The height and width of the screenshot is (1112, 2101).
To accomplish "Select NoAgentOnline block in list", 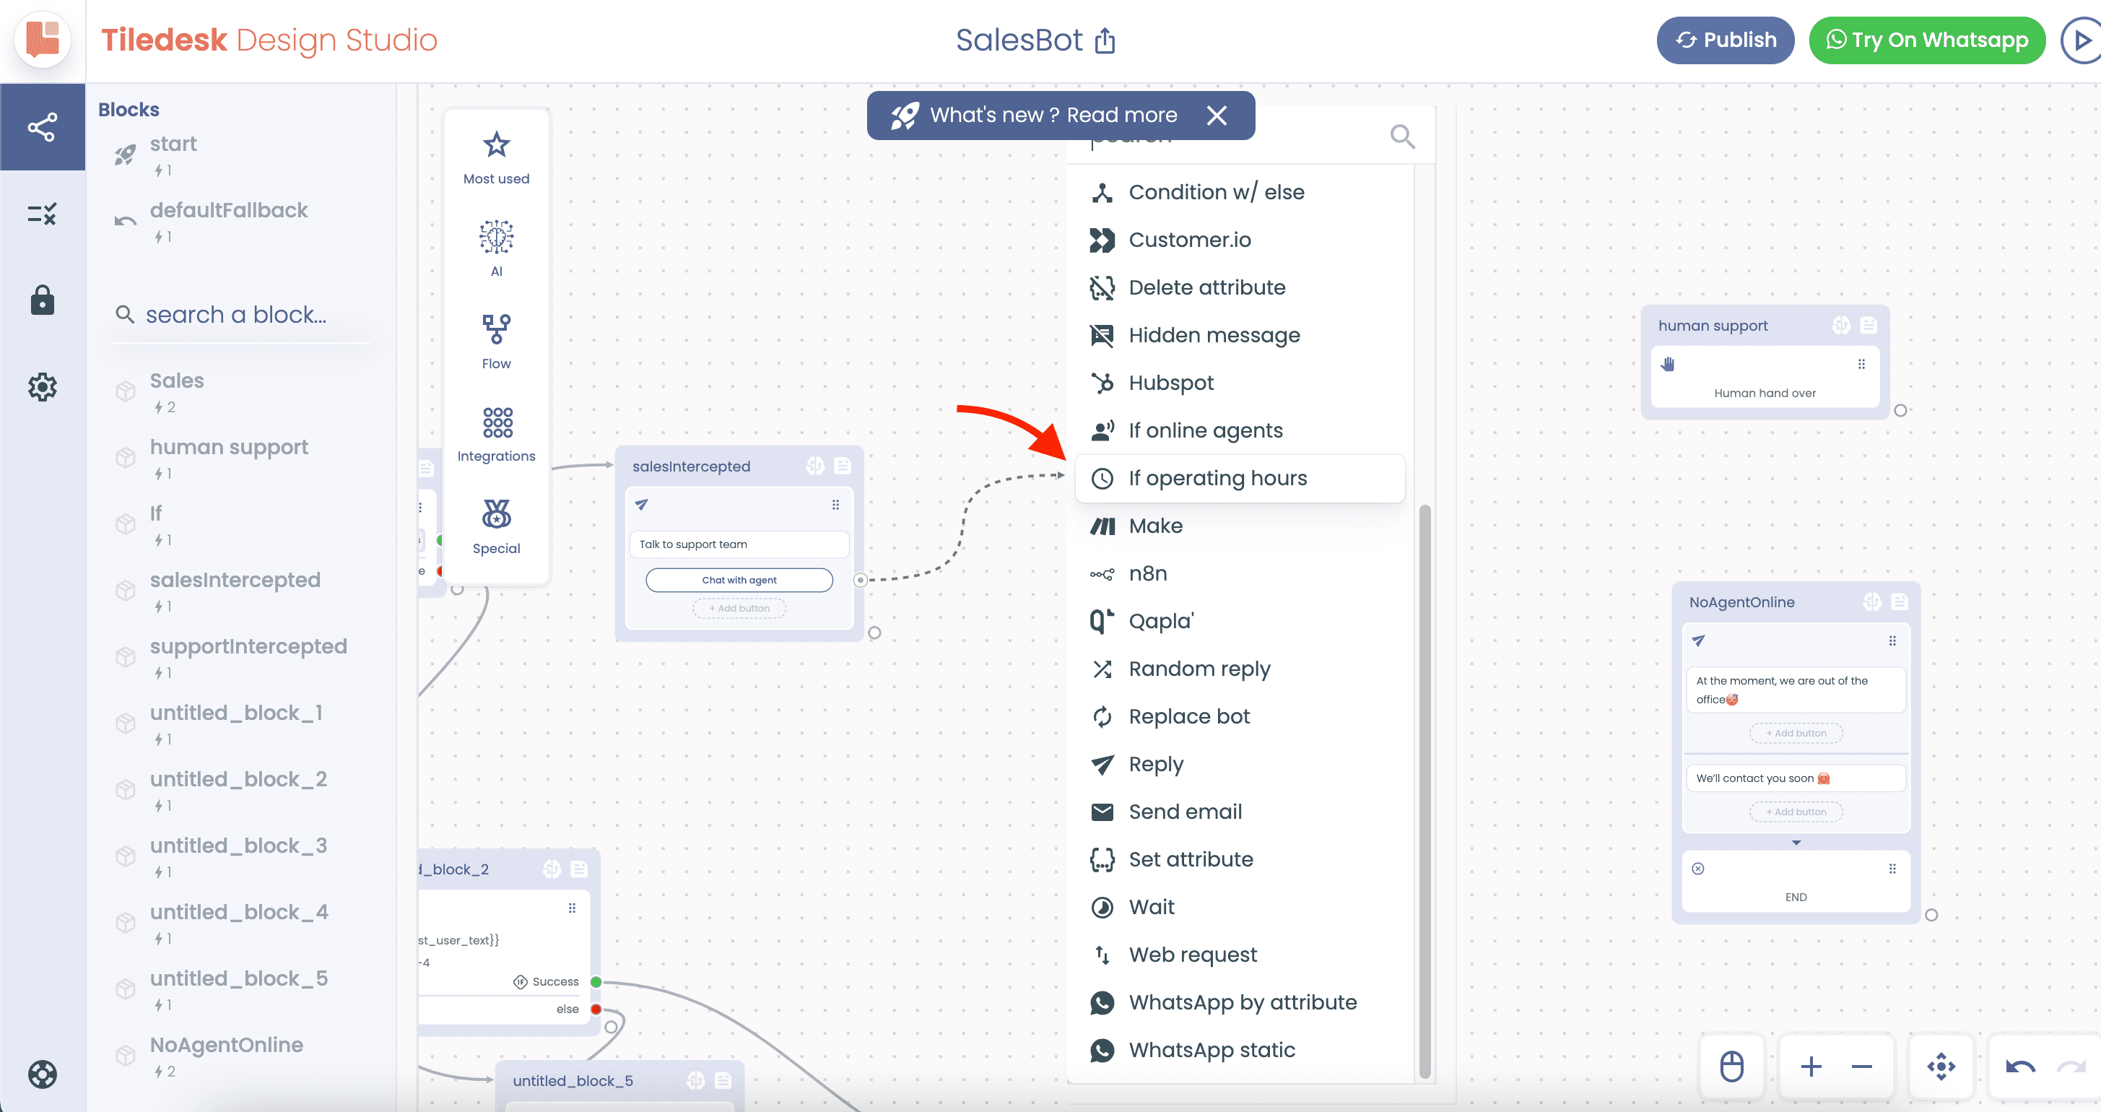I will coord(241,1056).
